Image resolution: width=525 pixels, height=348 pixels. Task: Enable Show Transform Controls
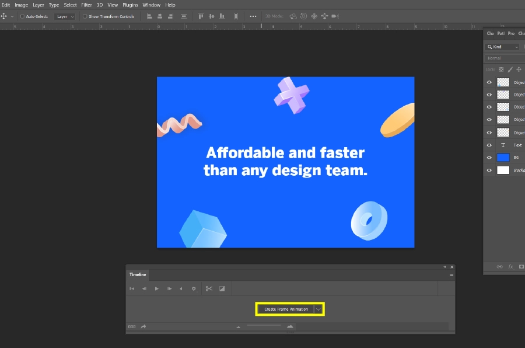coord(85,16)
